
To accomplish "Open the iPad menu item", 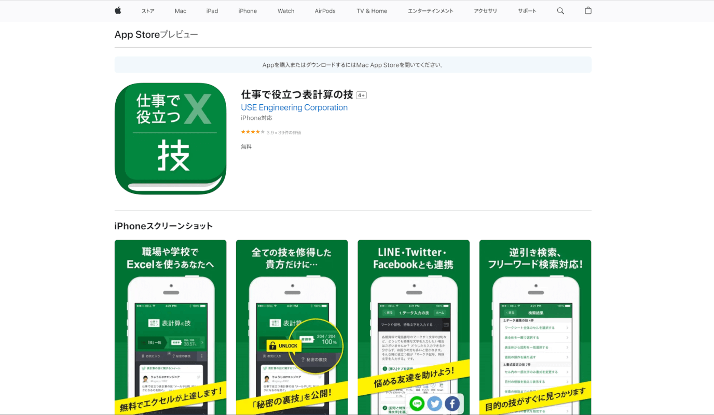I will pos(212,11).
